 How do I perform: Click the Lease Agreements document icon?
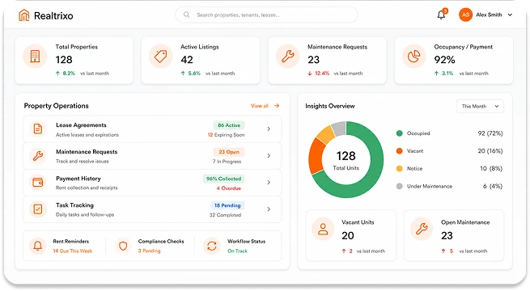point(38,129)
